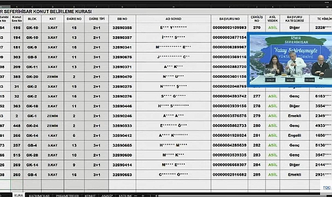Select BB NO cell 32690470
The image size is (332, 197).
(122, 77)
